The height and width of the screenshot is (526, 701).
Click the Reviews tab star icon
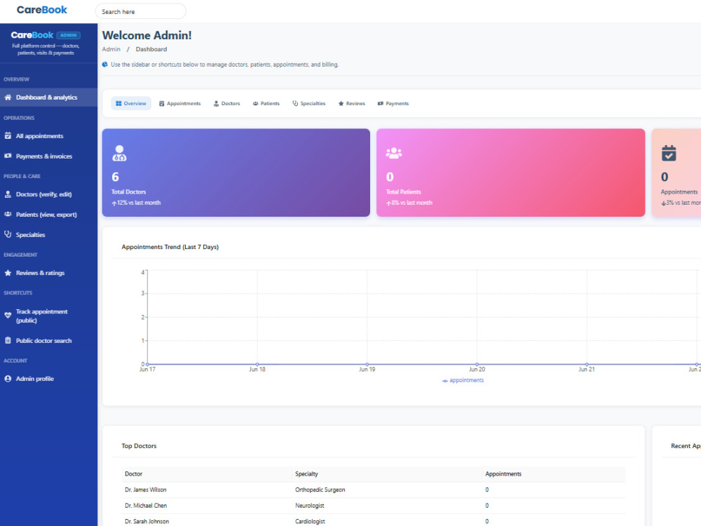[x=341, y=103]
